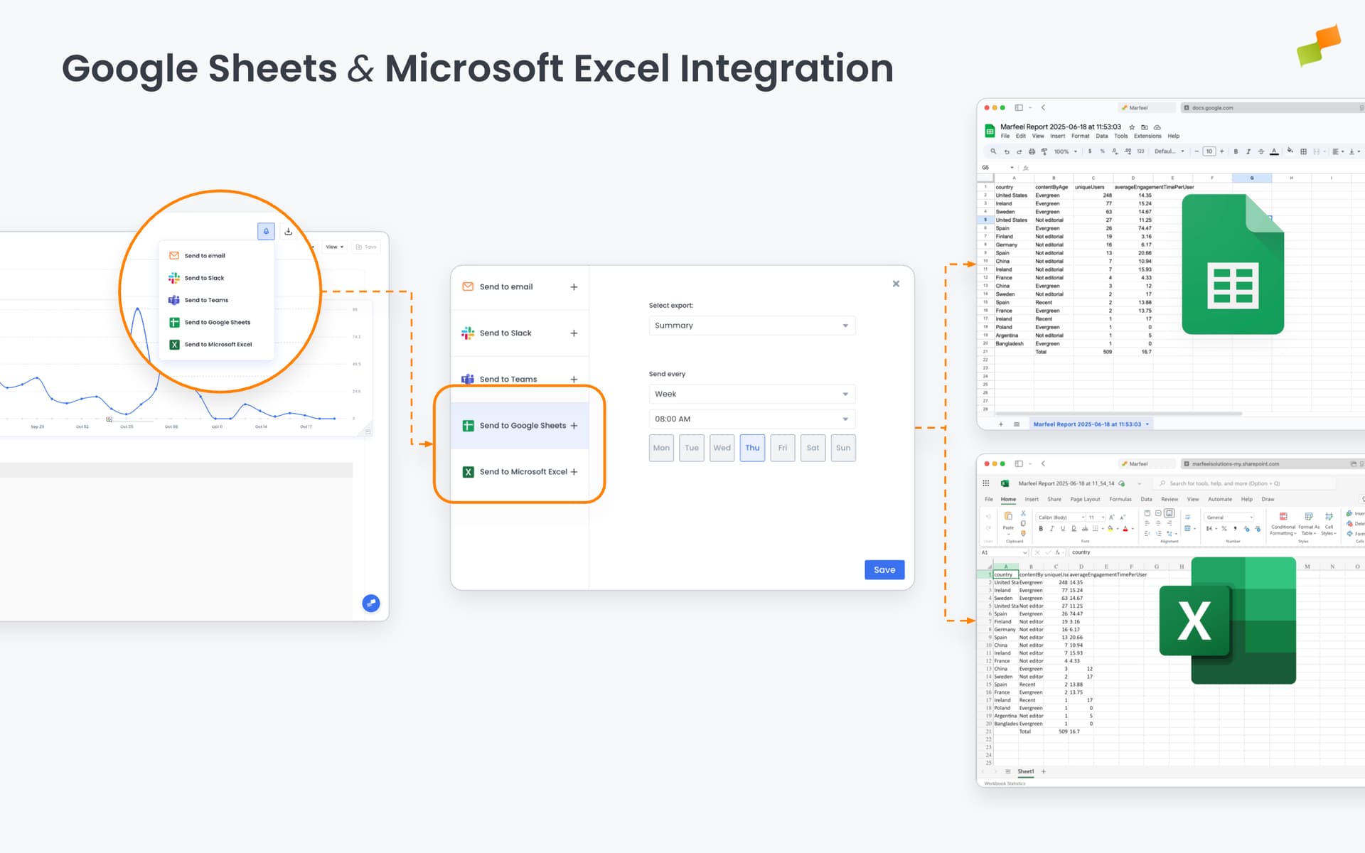Switch to the Formulas tab in Excel
Viewport: 1365px width, 853px height.
pyautogui.click(x=1120, y=499)
